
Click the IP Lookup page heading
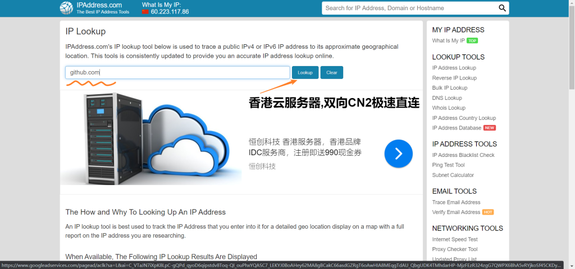click(x=85, y=31)
